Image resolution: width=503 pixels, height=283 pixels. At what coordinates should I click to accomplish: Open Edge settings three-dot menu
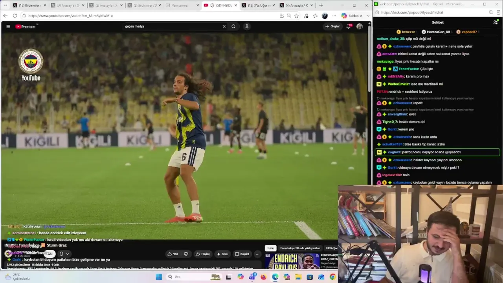(x=334, y=16)
